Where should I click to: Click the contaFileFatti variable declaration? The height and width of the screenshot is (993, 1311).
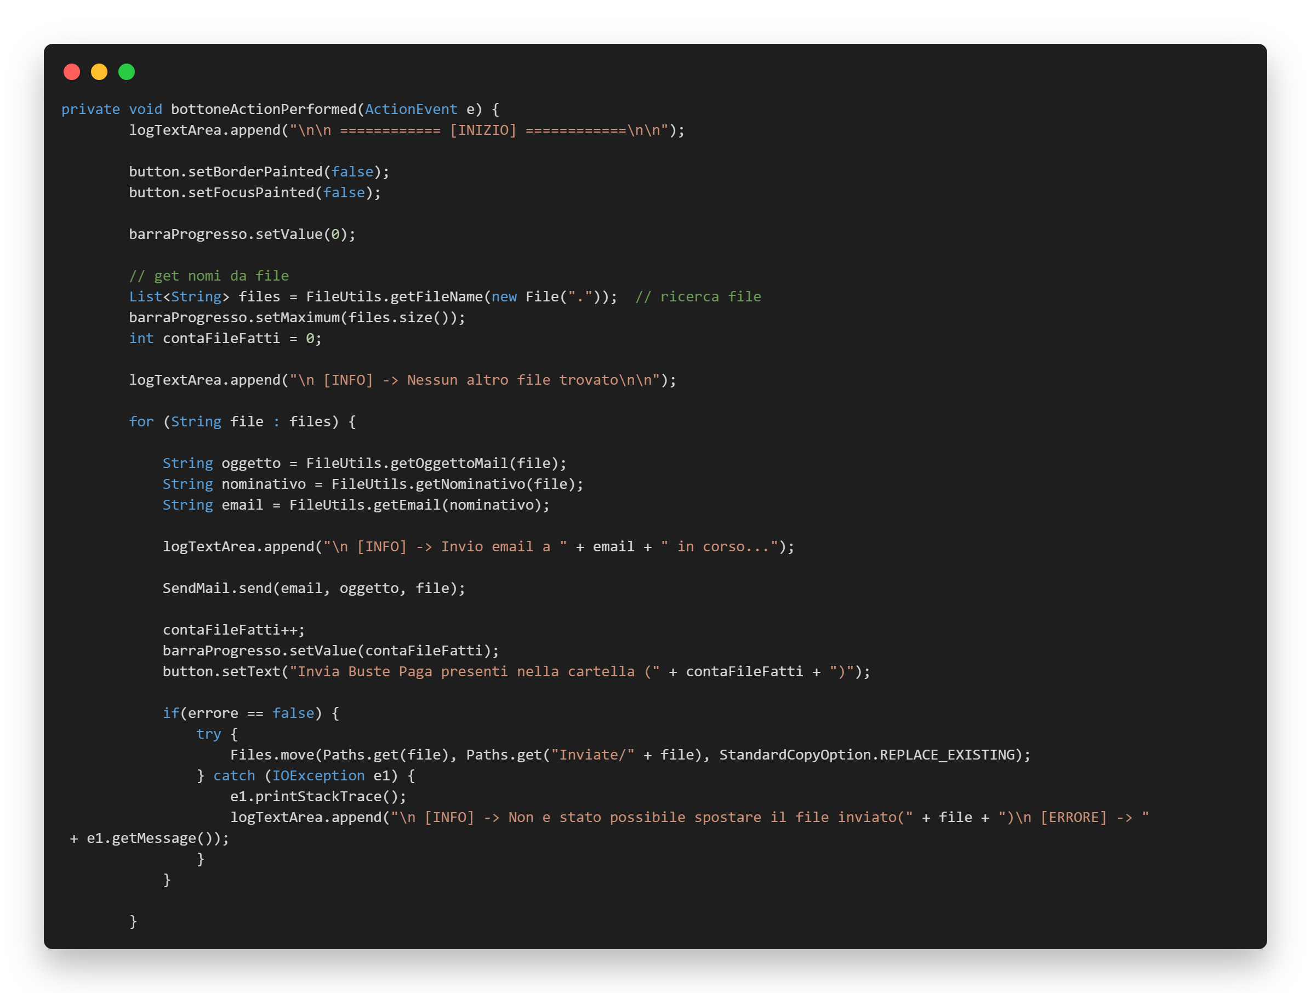tap(221, 338)
